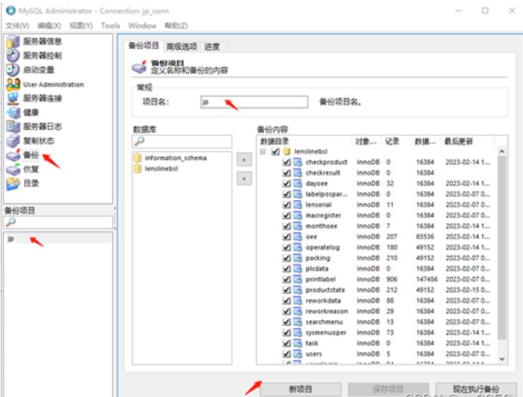523x397 pixels.
Task: Open the Service Control sidebar icon
Action: click(x=12, y=56)
